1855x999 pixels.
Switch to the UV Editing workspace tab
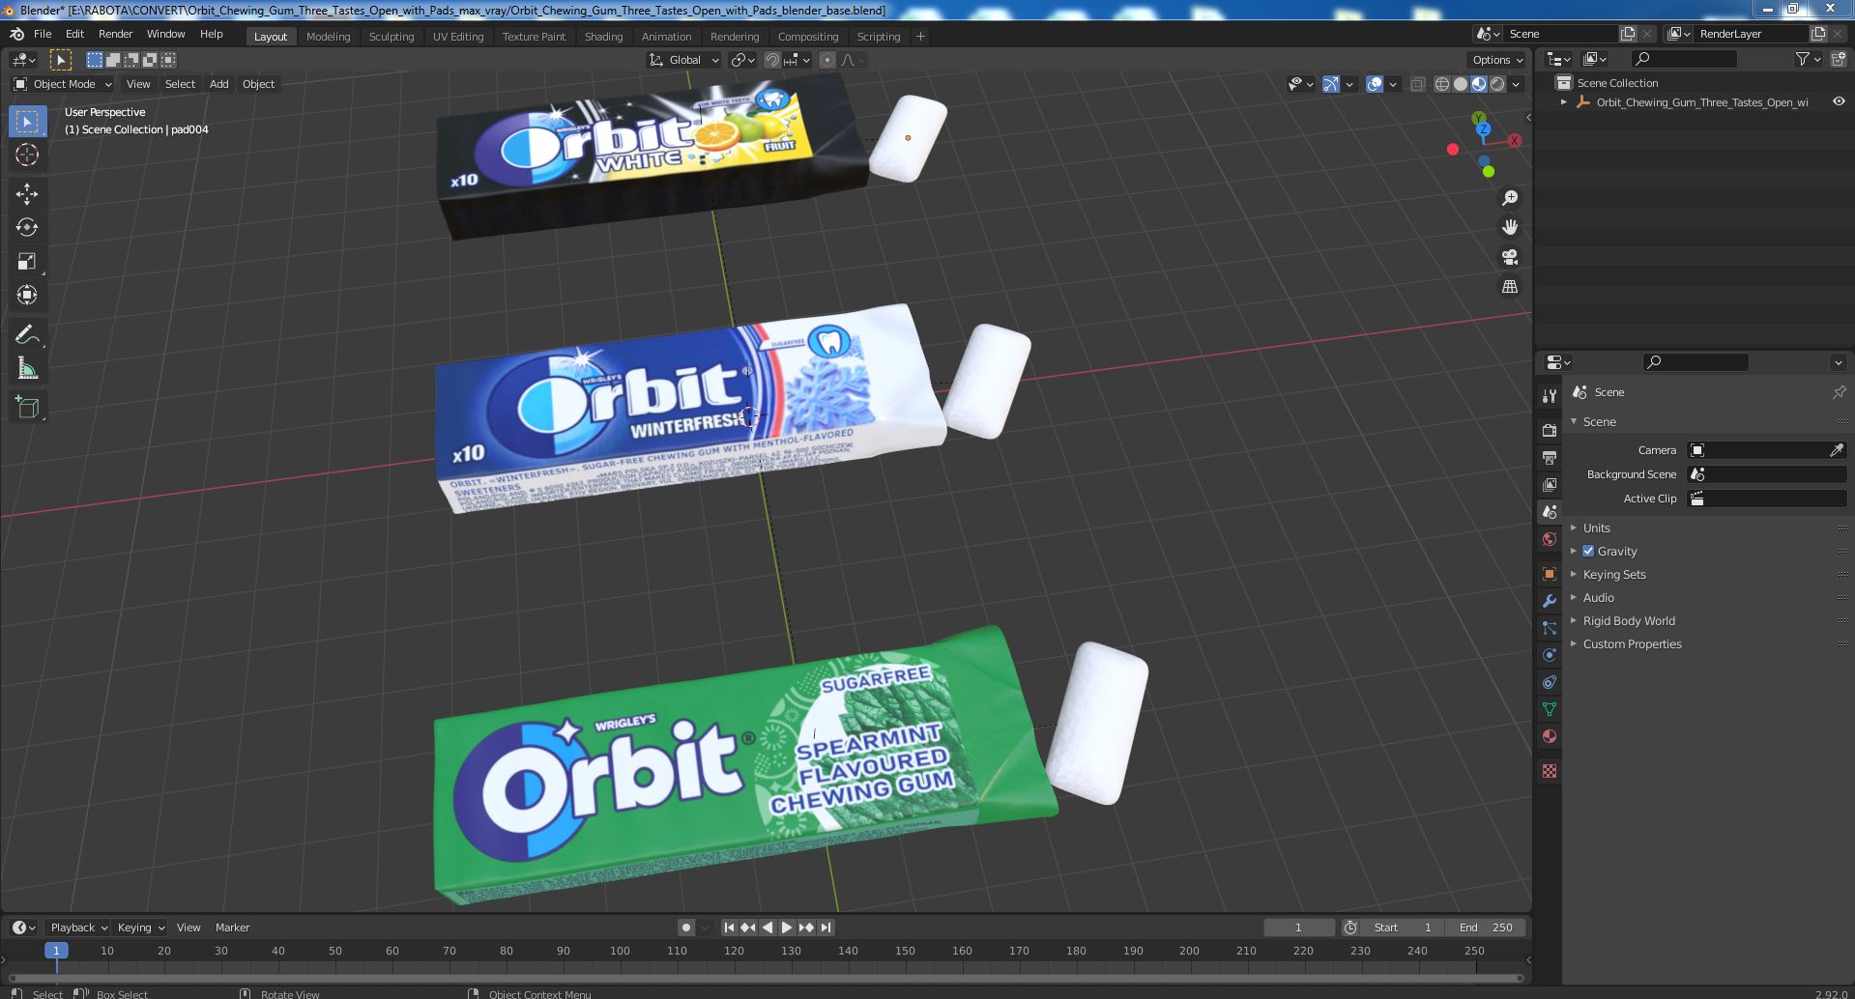[458, 37]
